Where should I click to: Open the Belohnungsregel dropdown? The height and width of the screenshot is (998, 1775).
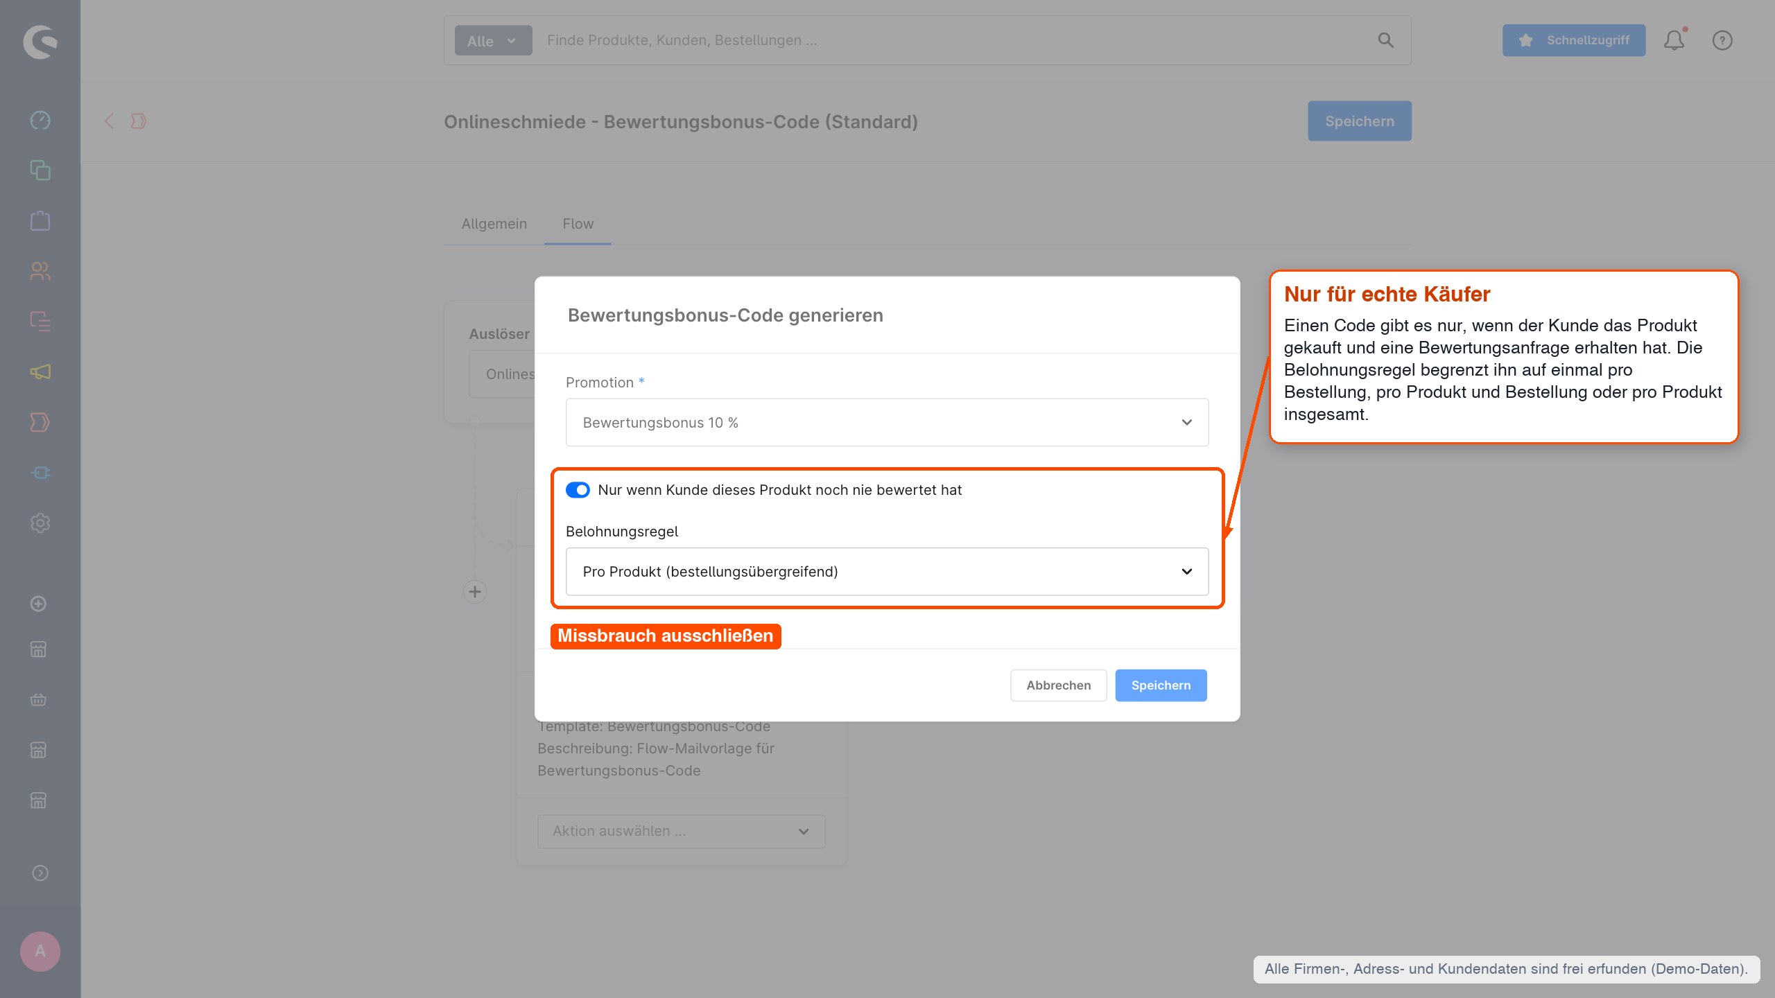click(887, 572)
